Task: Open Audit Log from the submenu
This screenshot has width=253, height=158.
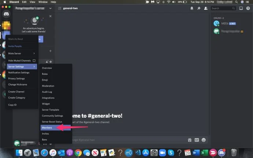Action: point(55,92)
